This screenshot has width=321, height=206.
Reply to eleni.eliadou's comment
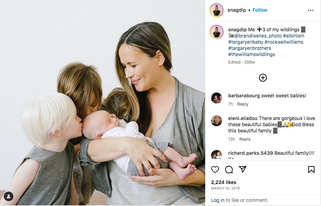pyautogui.click(x=245, y=139)
